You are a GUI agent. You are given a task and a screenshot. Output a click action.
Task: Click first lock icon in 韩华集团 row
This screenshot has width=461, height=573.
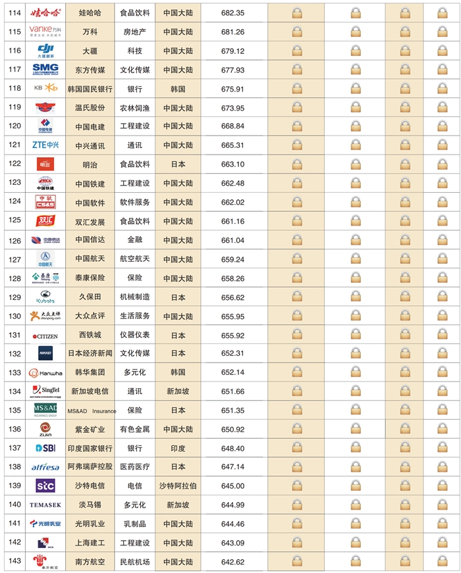click(297, 372)
